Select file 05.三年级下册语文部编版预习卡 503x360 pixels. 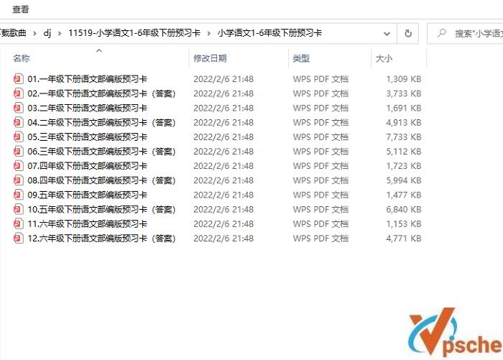pyautogui.click(x=87, y=137)
